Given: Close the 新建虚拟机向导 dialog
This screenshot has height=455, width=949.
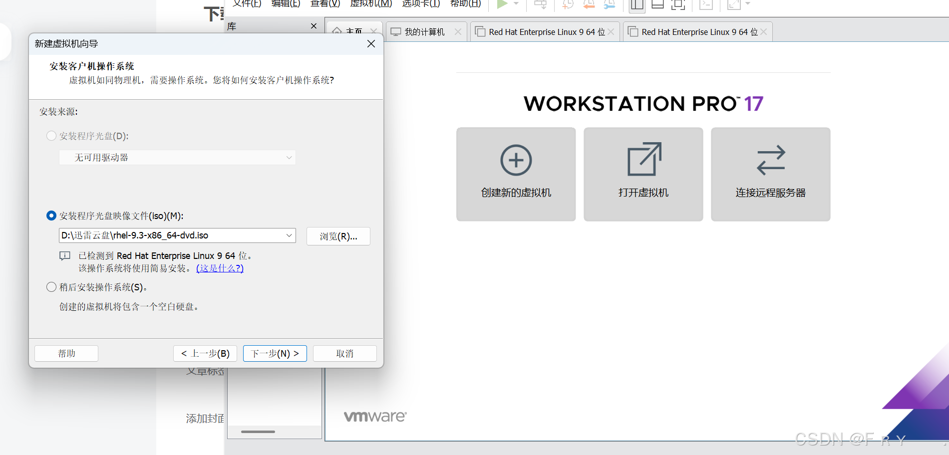Looking at the screenshot, I should tap(371, 44).
